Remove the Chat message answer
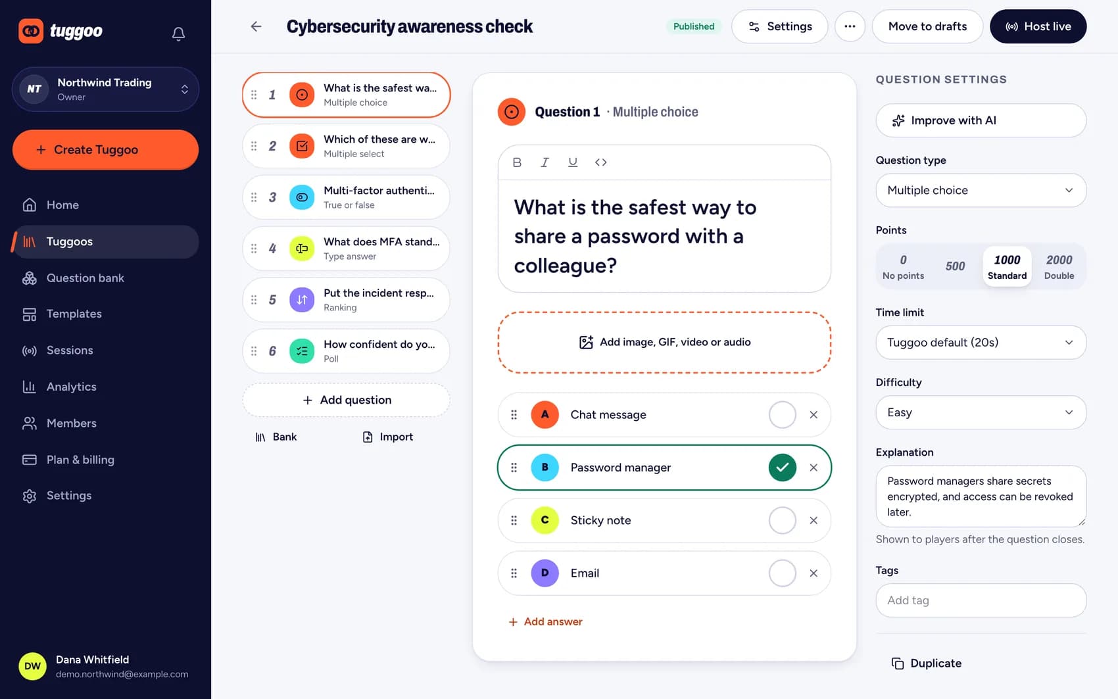 click(x=814, y=415)
